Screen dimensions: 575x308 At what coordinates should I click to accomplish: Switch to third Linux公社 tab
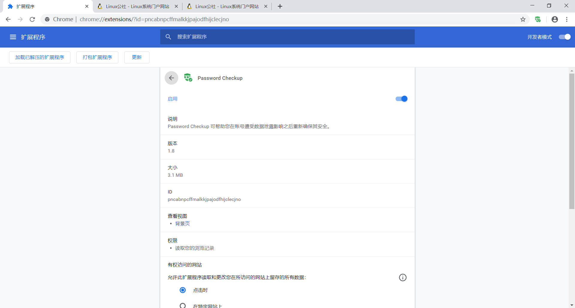(227, 6)
